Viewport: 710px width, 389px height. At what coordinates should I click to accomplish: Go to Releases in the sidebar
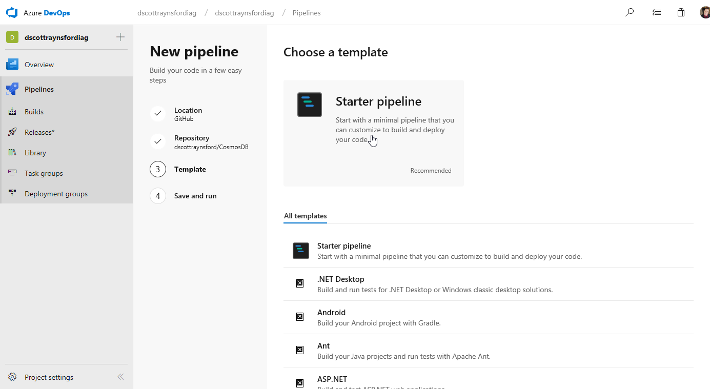coord(39,132)
